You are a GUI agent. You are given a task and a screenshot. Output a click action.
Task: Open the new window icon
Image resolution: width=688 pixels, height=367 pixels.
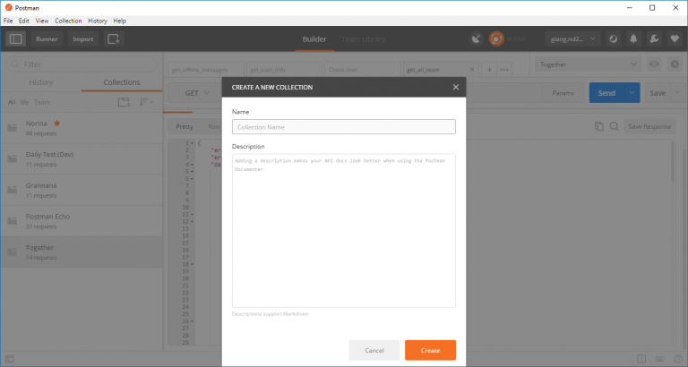(114, 39)
